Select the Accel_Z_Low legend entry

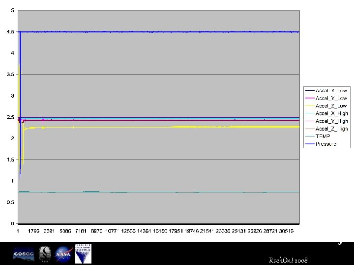pyautogui.click(x=326, y=106)
